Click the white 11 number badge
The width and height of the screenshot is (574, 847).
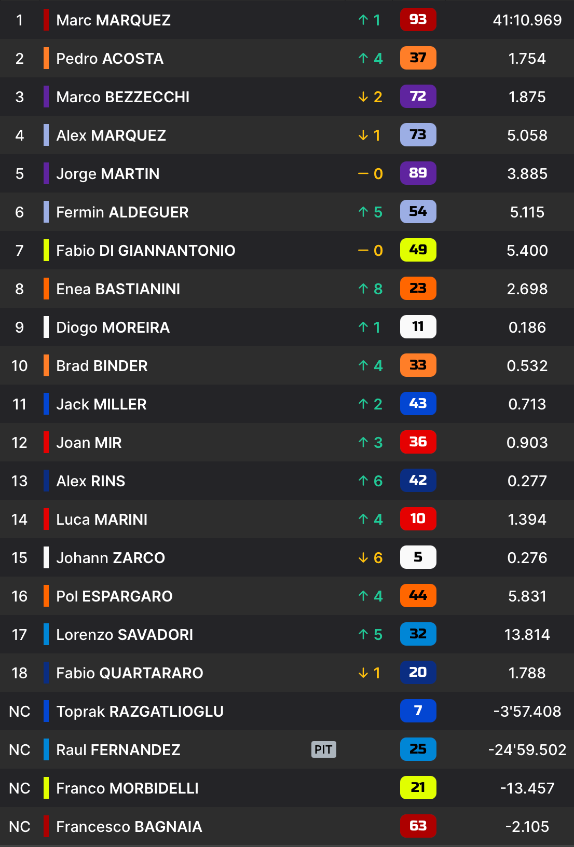click(418, 327)
